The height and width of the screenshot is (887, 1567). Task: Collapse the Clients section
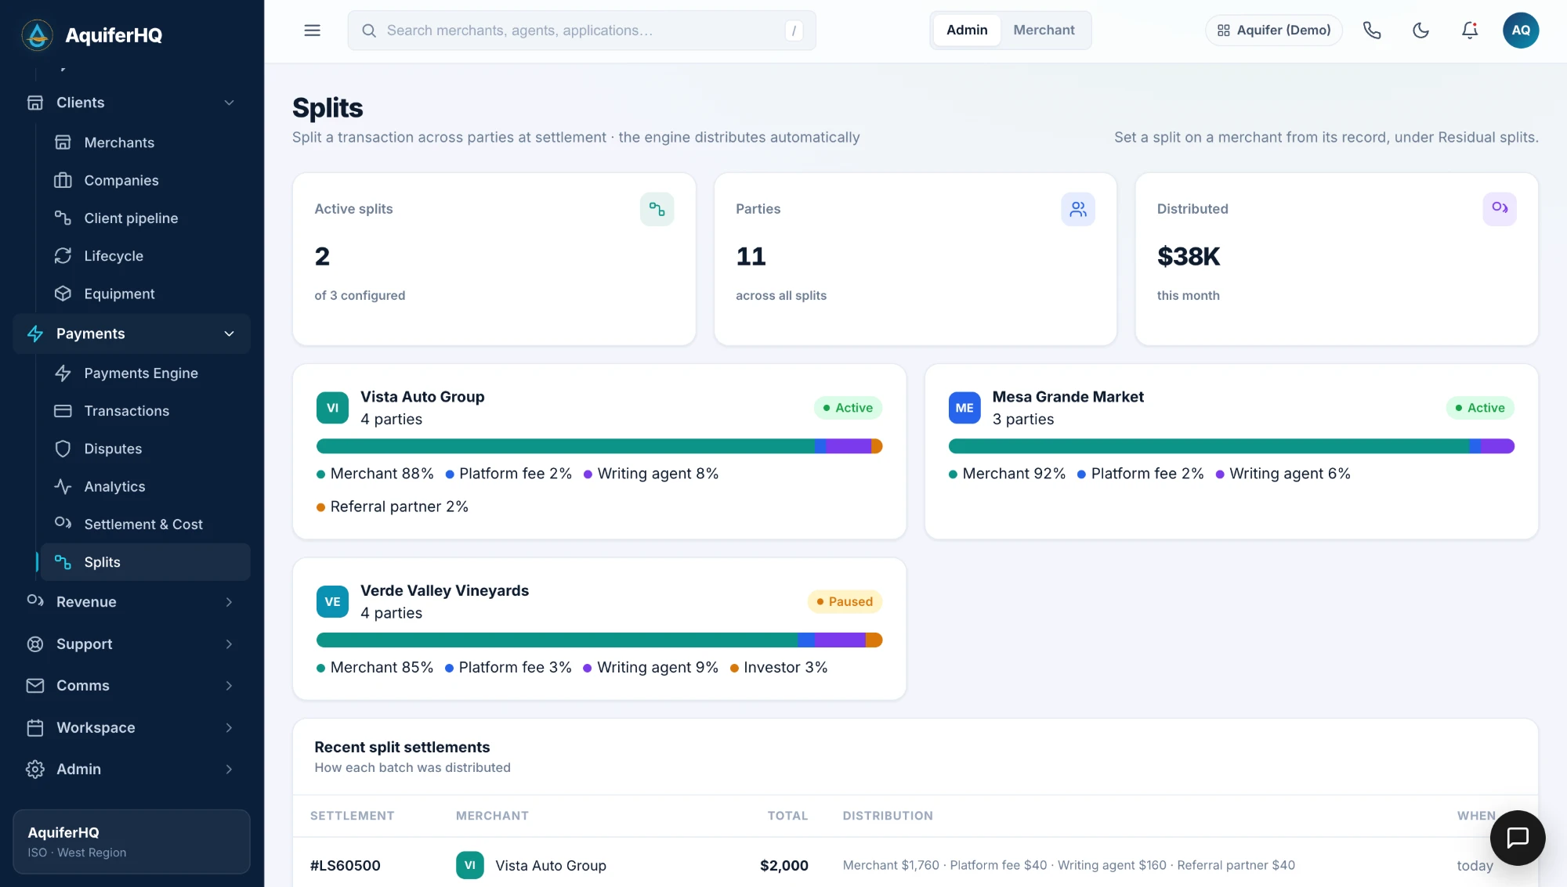pyautogui.click(x=132, y=103)
